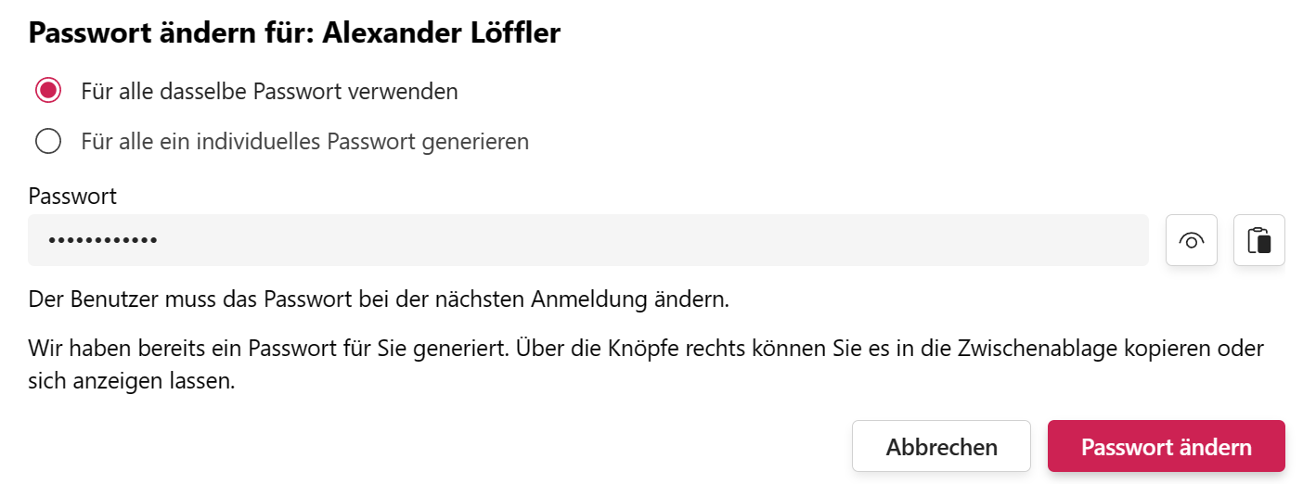
Task: Click the masked password dots
Action: 103,241
